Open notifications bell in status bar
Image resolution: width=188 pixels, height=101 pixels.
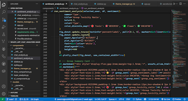(x=185, y=99)
